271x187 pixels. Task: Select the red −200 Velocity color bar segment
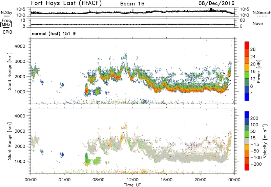point(247,167)
